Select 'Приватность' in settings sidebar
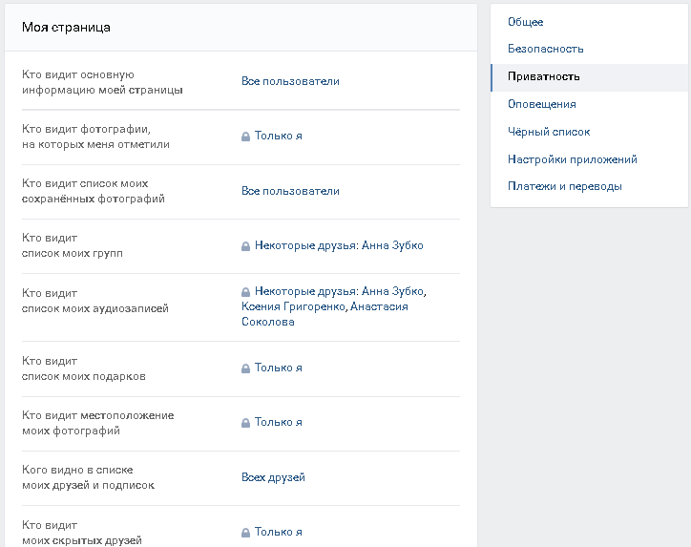This screenshot has width=691, height=547. click(x=544, y=76)
